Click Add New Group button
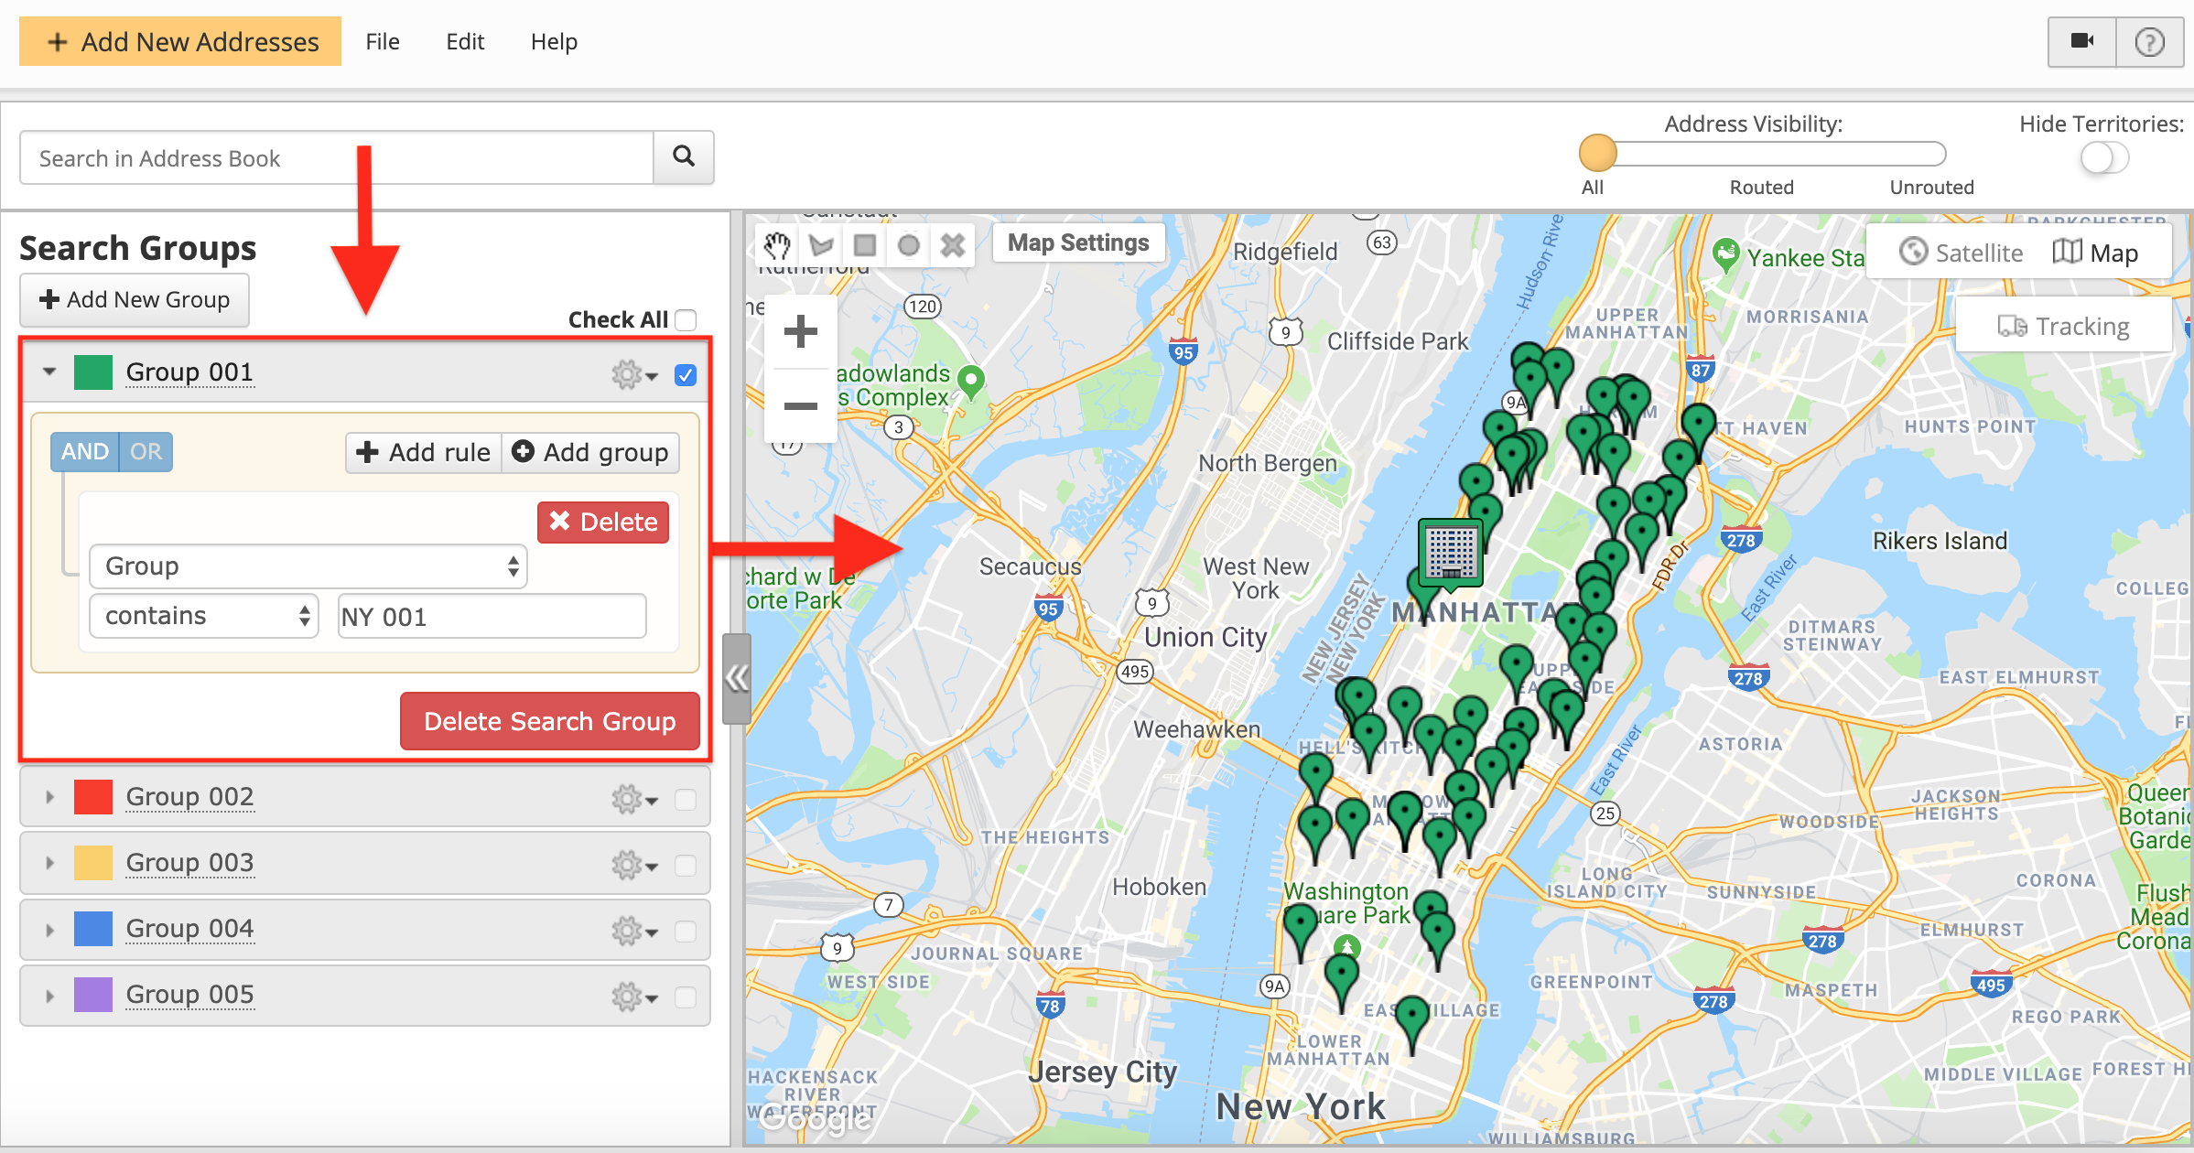The width and height of the screenshot is (2194, 1153). (135, 300)
